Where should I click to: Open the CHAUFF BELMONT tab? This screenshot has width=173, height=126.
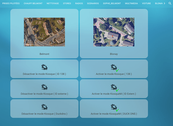tap(33, 4)
